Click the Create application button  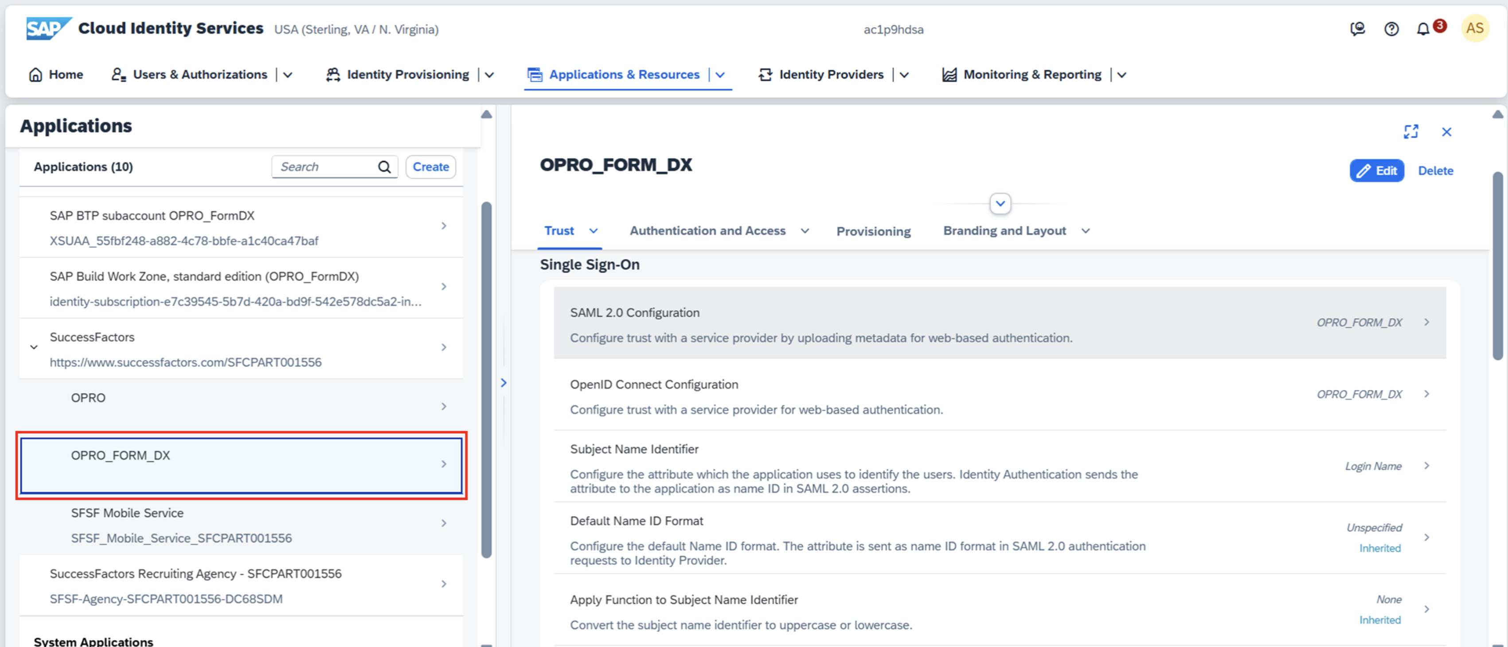(430, 168)
